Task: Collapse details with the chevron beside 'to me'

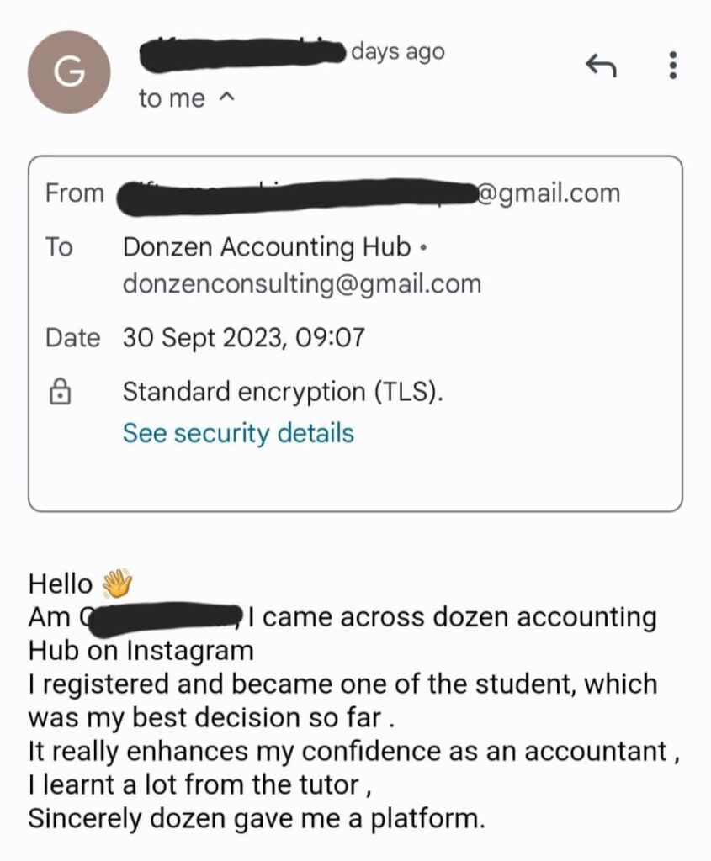Action: pyautogui.click(x=227, y=98)
